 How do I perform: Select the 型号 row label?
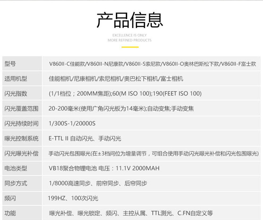pos(10,64)
